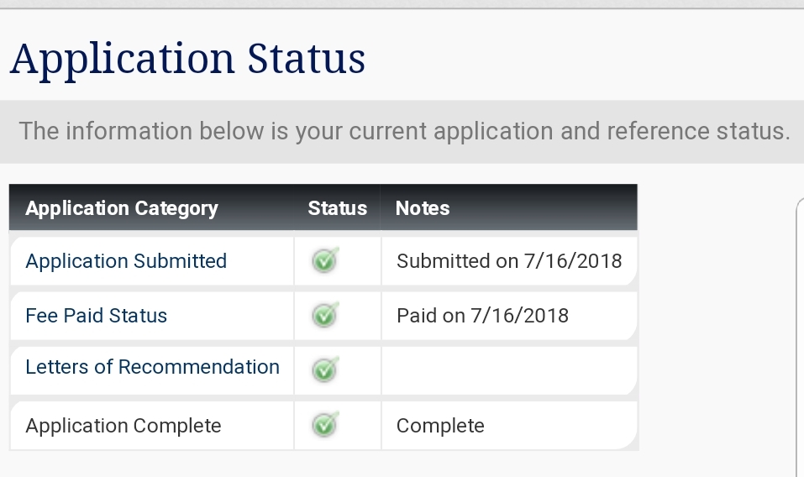Select the Notes column header

(423, 208)
